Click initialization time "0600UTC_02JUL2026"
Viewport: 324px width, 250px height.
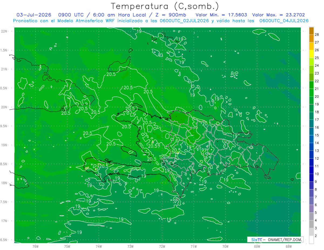tap(184, 21)
